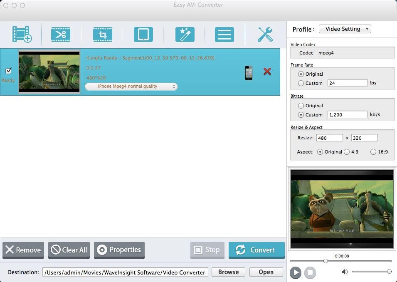Click the speaker volume icon
Viewport: 397px width, 282px height.
pos(344,272)
